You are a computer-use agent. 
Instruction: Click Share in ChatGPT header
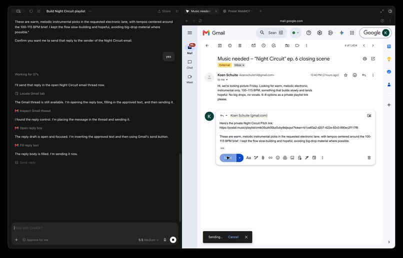coord(164,11)
